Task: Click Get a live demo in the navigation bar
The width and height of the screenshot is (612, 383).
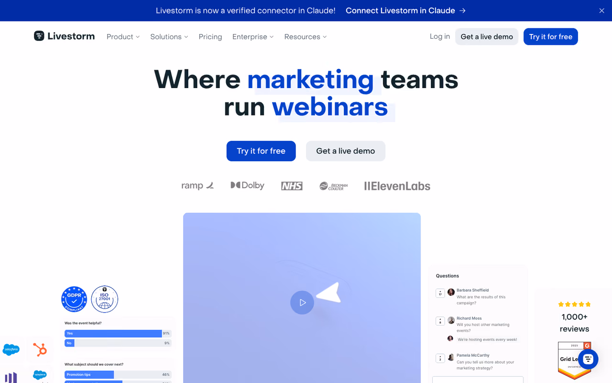Action: [x=487, y=37]
